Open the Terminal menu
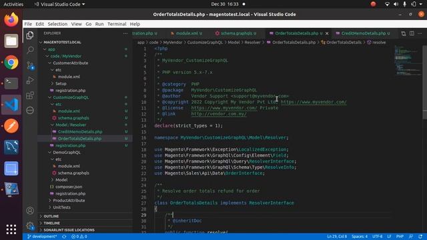This screenshot has height=240, width=427. click(117, 24)
